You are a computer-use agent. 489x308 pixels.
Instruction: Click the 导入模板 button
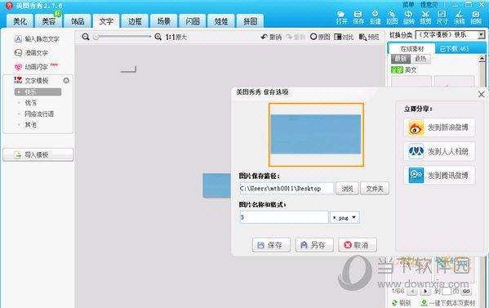pos(38,154)
